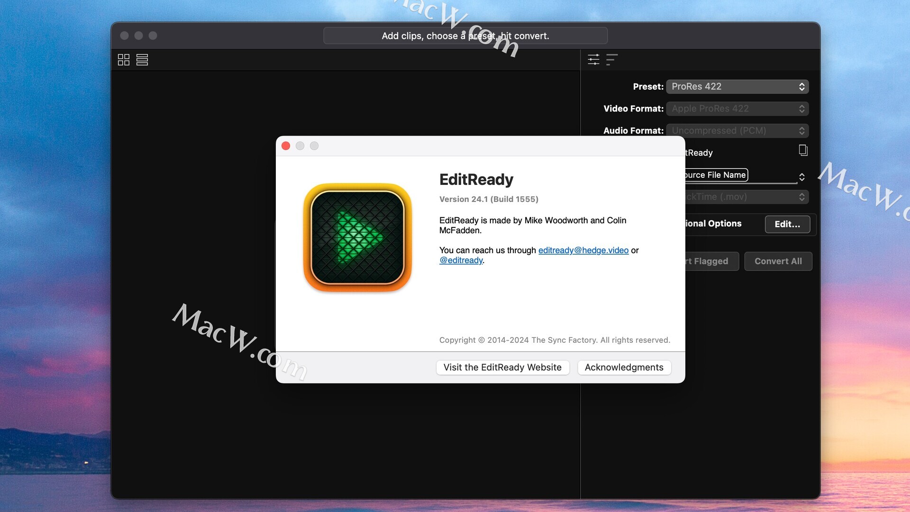
Task: Visit the EditReady Website button
Action: coord(502,367)
